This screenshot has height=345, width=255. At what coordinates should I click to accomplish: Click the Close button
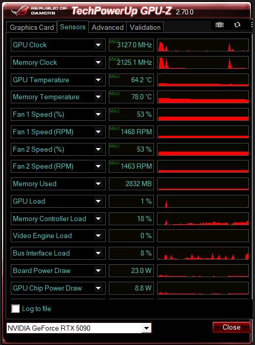[231, 327]
